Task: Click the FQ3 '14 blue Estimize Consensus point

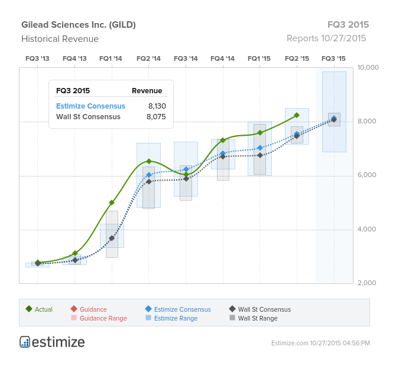Action: click(x=186, y=169)
